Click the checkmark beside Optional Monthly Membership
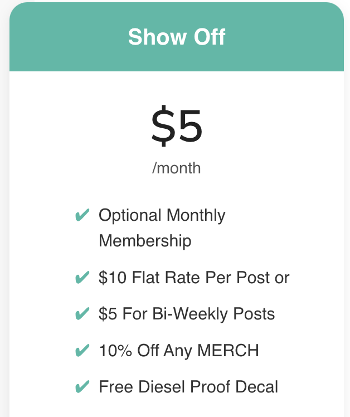This screenshot has width=350, height=417. click(x=82, y=215)
